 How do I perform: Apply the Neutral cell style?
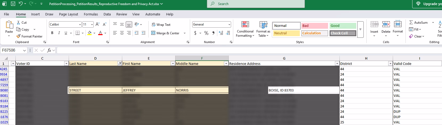pyautogui.click(x=287, y=33)
